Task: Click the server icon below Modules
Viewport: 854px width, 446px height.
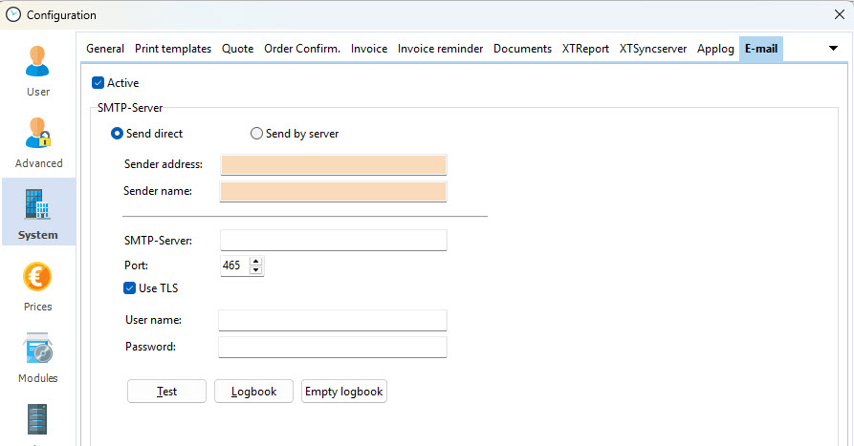Action: coord(38,420)
